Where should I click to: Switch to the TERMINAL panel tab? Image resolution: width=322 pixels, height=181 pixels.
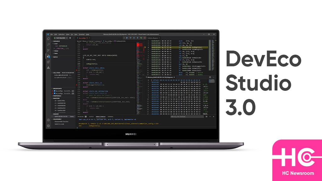[x=110, y=117]
